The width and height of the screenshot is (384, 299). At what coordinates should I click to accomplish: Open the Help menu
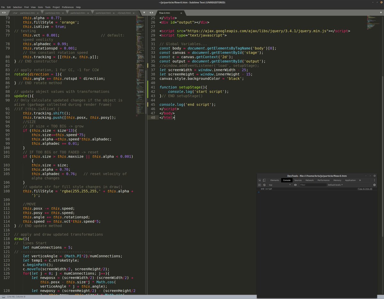click(x=78, y=7)
